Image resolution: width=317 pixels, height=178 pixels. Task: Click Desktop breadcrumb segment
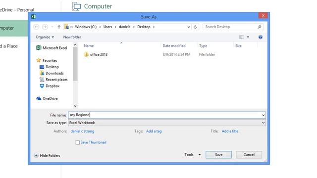point(144,27)
